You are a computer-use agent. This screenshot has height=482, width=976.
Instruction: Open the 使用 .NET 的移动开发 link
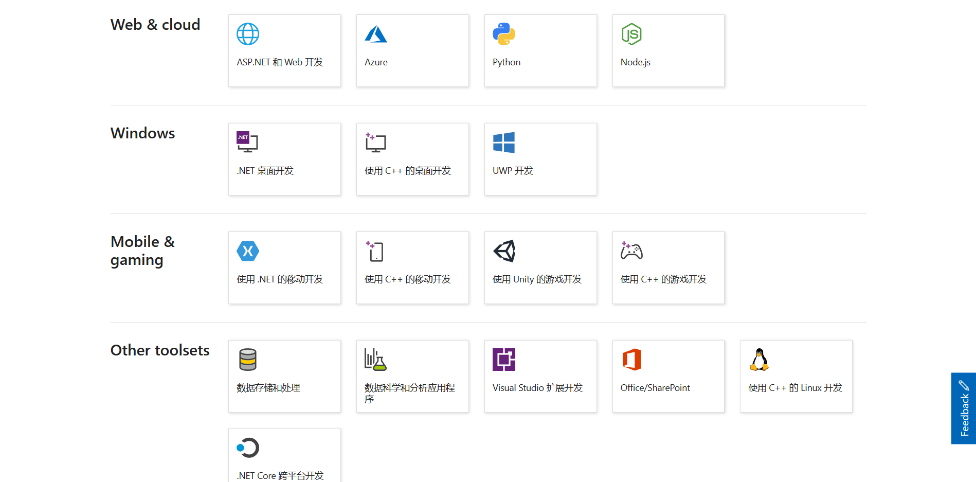tap(284, 267)
